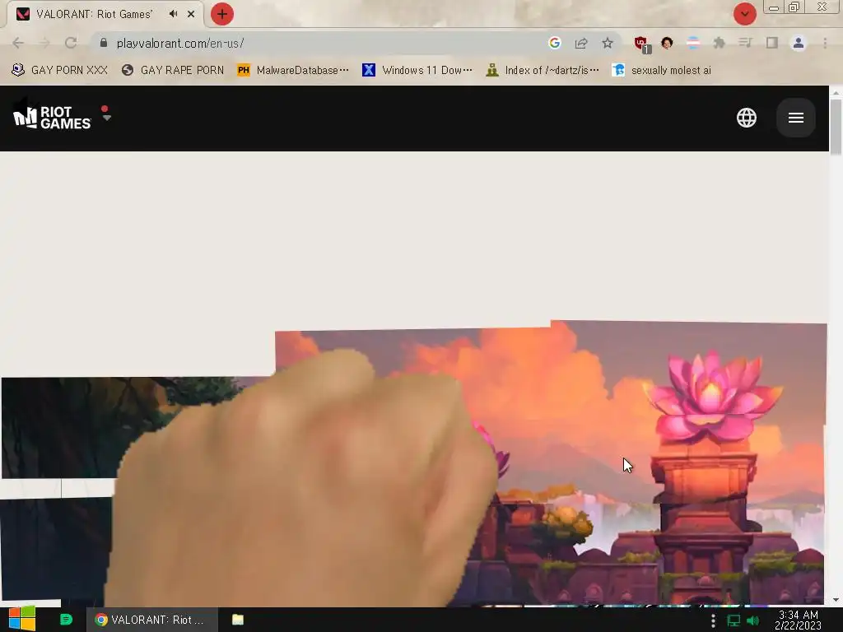Click the page scrollbar down arrow

click(x=836, y=600)
